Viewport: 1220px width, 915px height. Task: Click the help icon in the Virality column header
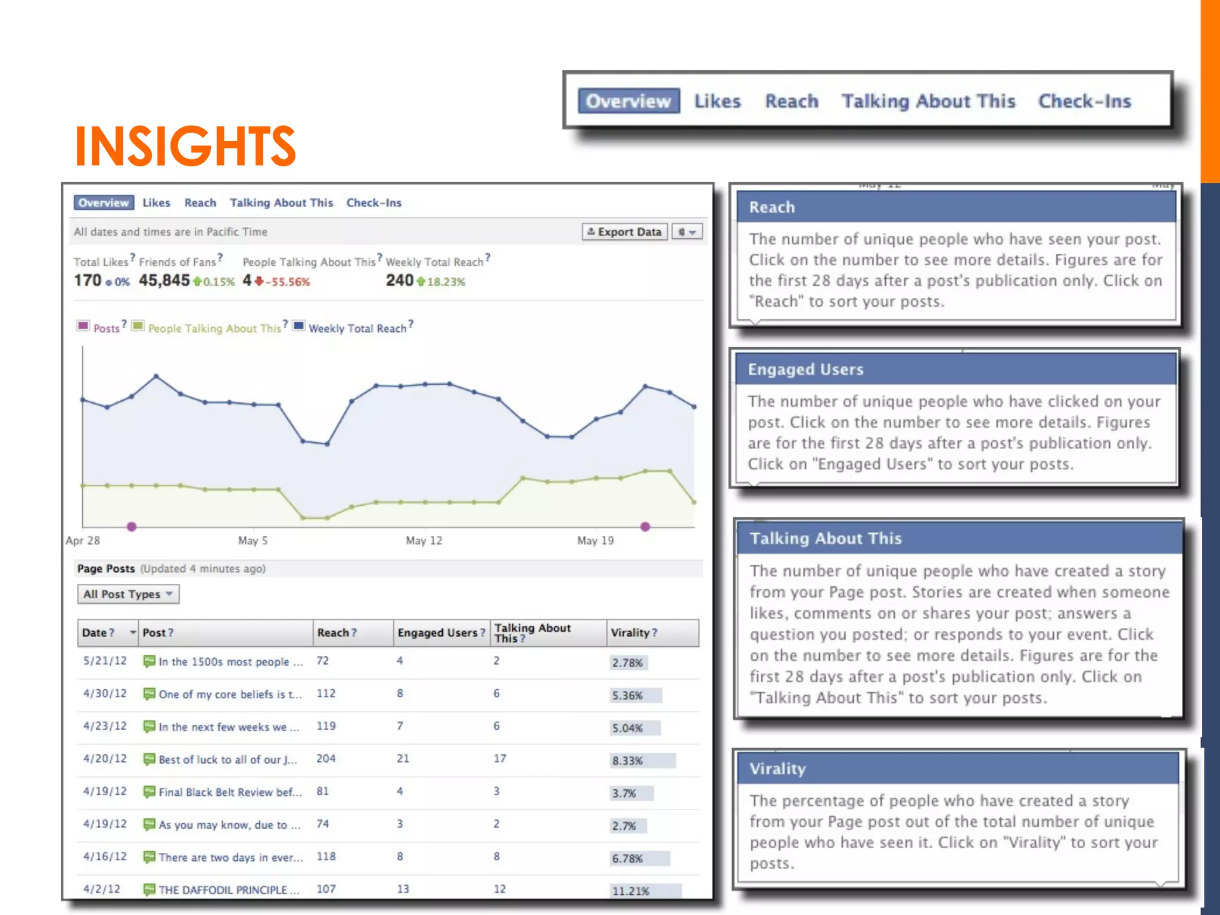point(655,633)
